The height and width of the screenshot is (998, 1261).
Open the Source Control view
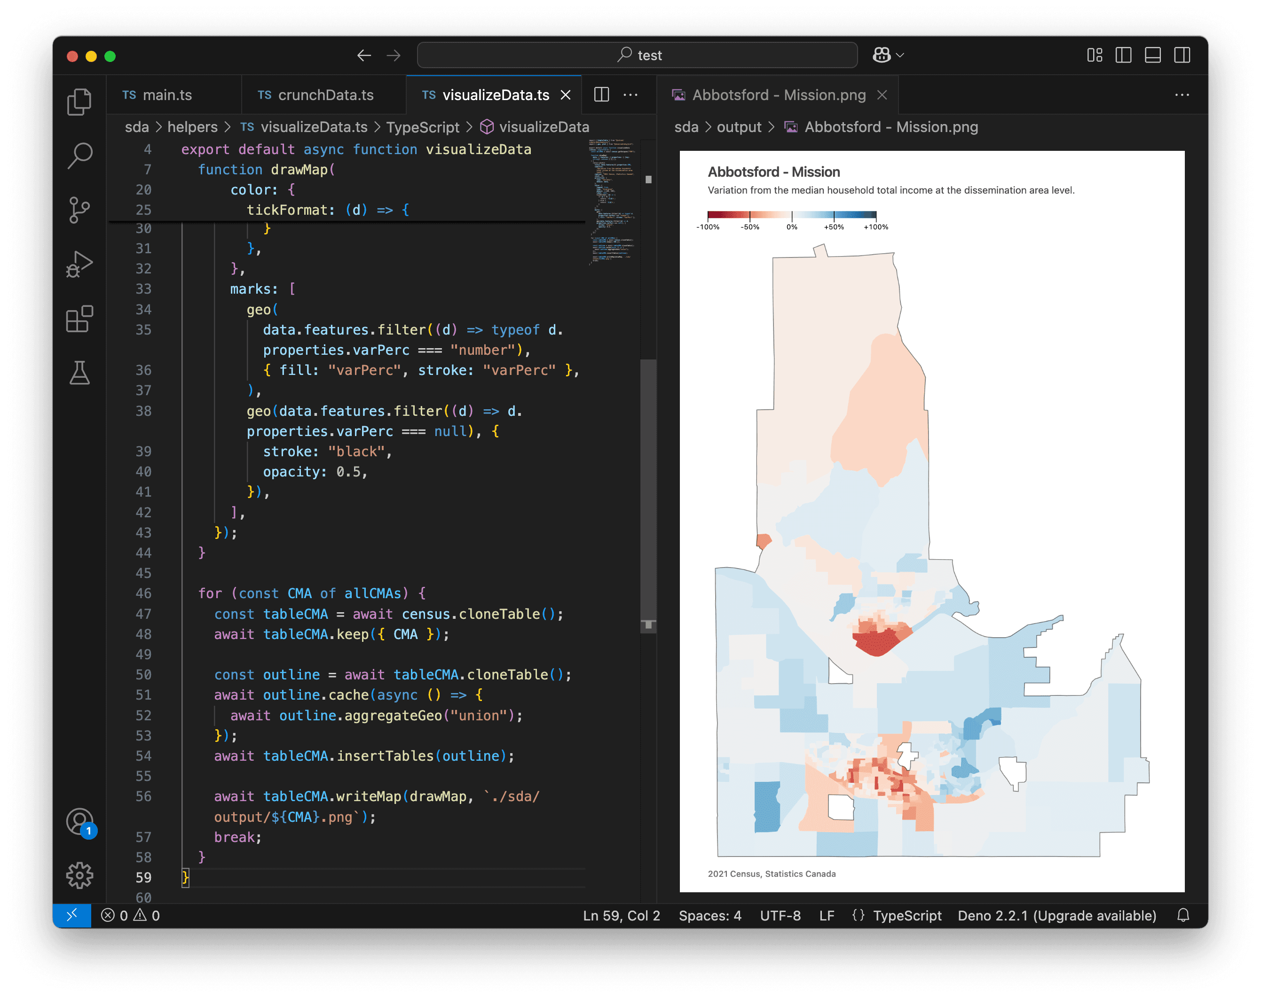(79, 210)
